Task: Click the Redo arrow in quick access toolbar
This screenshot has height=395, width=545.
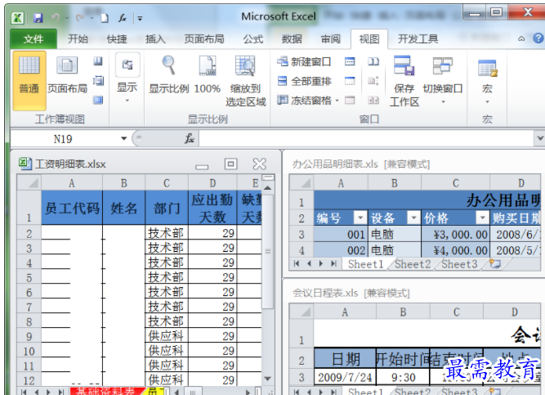Action: click(80, 17)
